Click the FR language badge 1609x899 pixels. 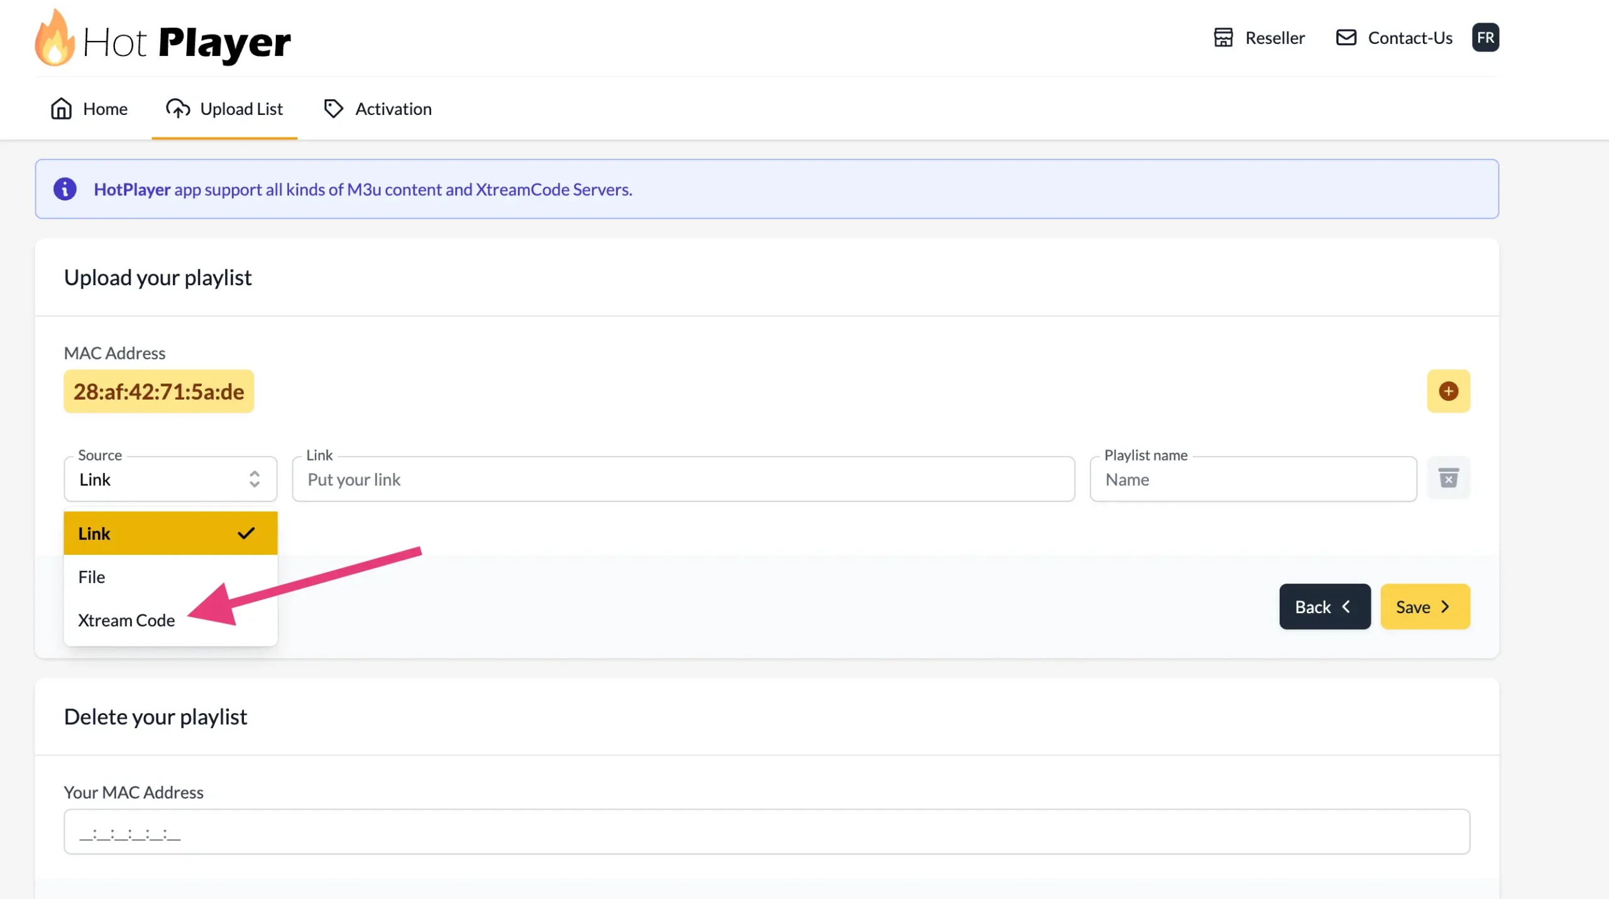[1485, 38]
